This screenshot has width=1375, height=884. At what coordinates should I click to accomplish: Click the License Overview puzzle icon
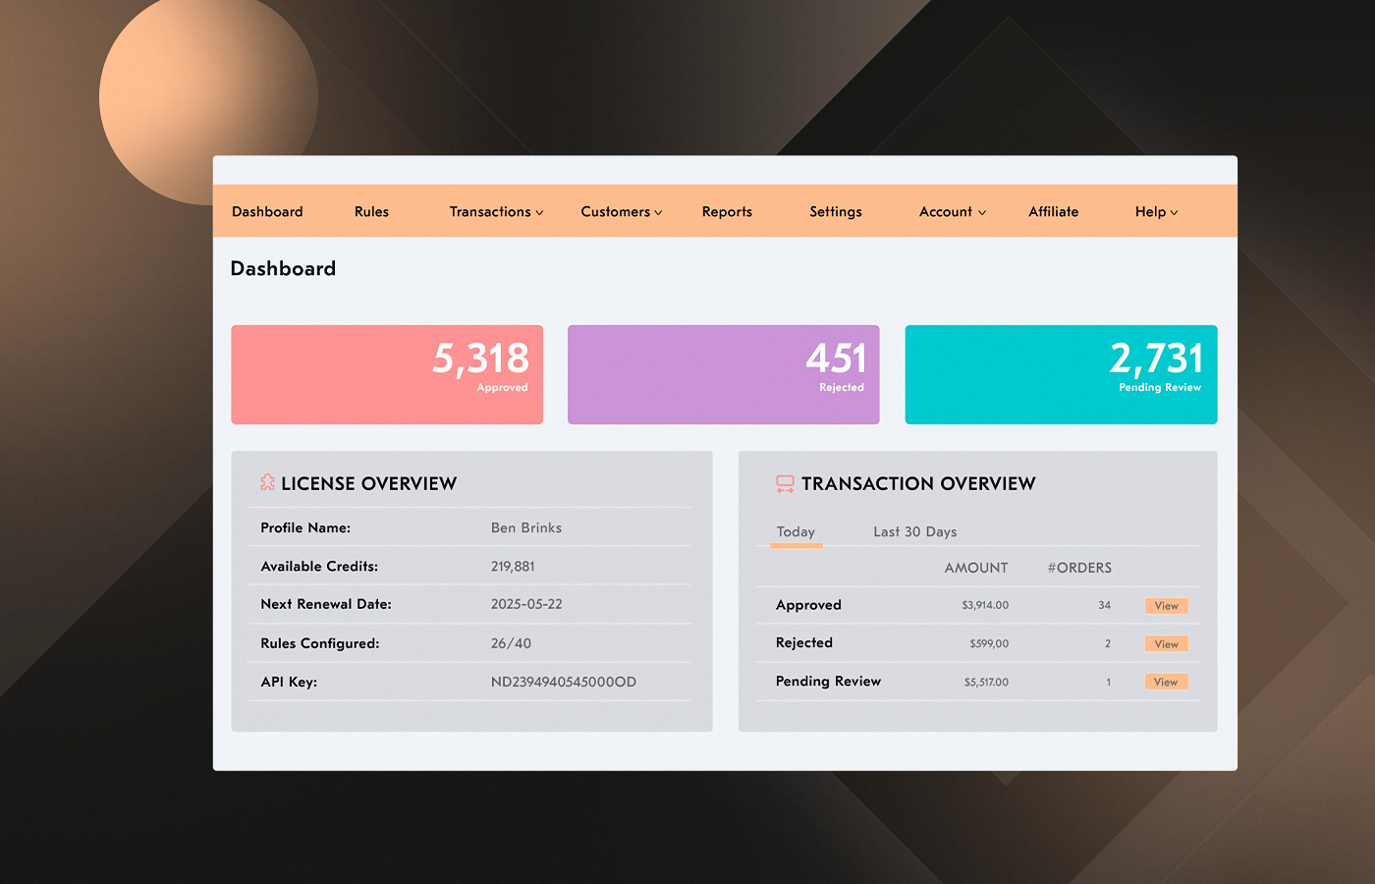(x=267, y=482)
